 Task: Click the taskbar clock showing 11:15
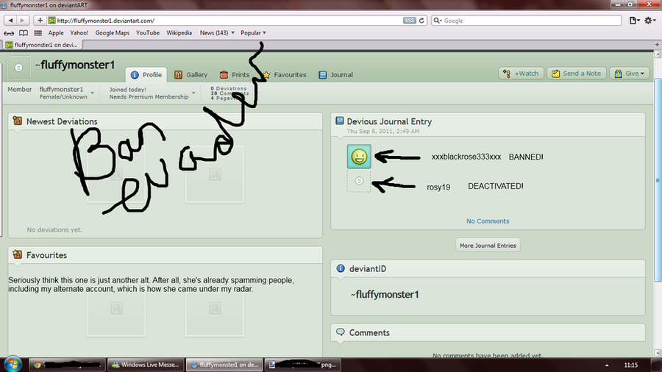point(631,365)
